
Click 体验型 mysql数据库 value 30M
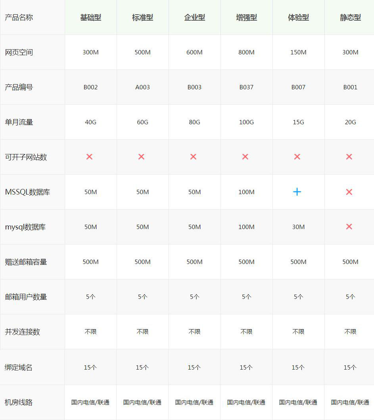298,227
